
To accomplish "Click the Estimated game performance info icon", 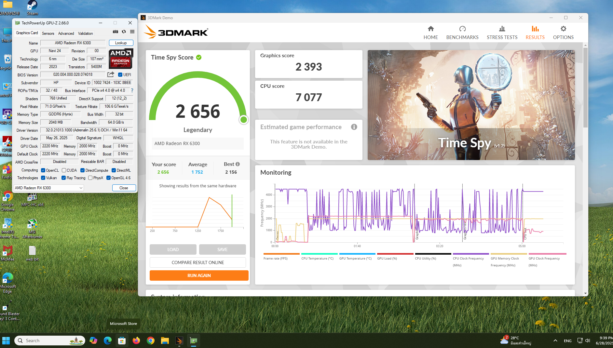I will point(354,127).
